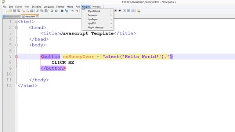235x132 pixels.
Task: Start macro recording with red record icon
Action: pos(116,11)
